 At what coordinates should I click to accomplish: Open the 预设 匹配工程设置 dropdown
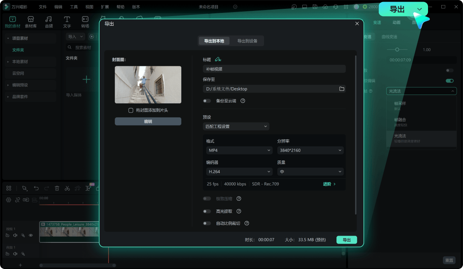coord(236,126)
